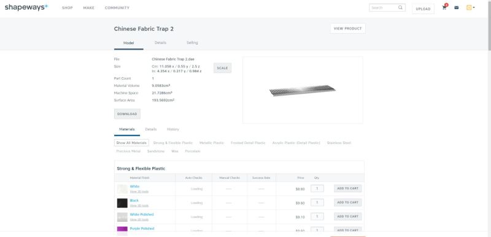
Task: Click the VIEW PRODUCT button
Action: (x=347, y=28)
